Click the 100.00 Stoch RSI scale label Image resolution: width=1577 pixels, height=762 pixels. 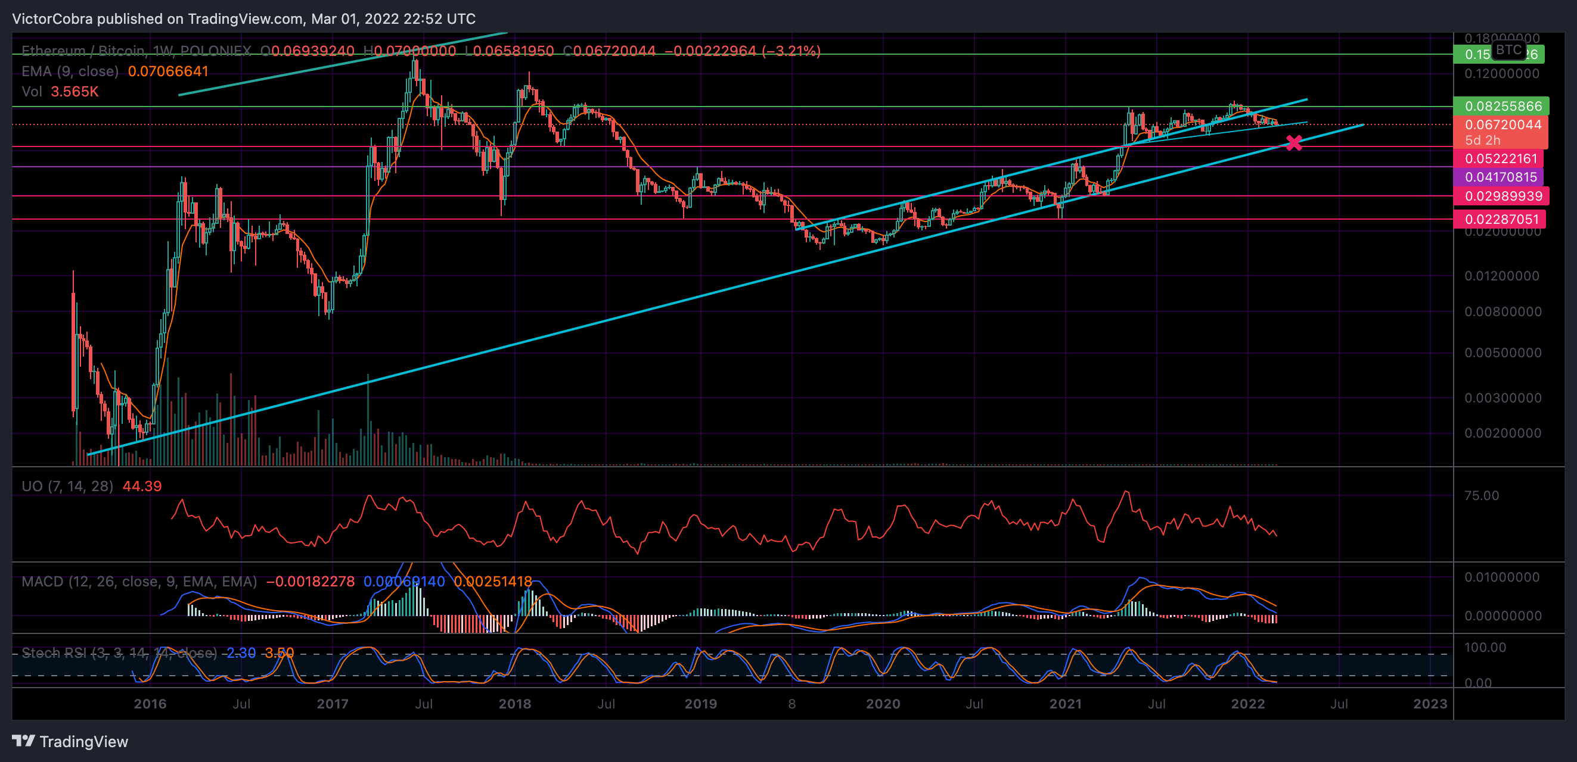pos(1485,648)
